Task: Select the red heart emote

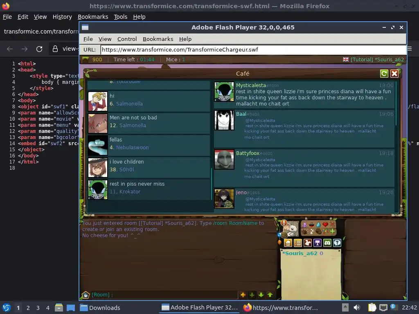Action: pos(325,224)
